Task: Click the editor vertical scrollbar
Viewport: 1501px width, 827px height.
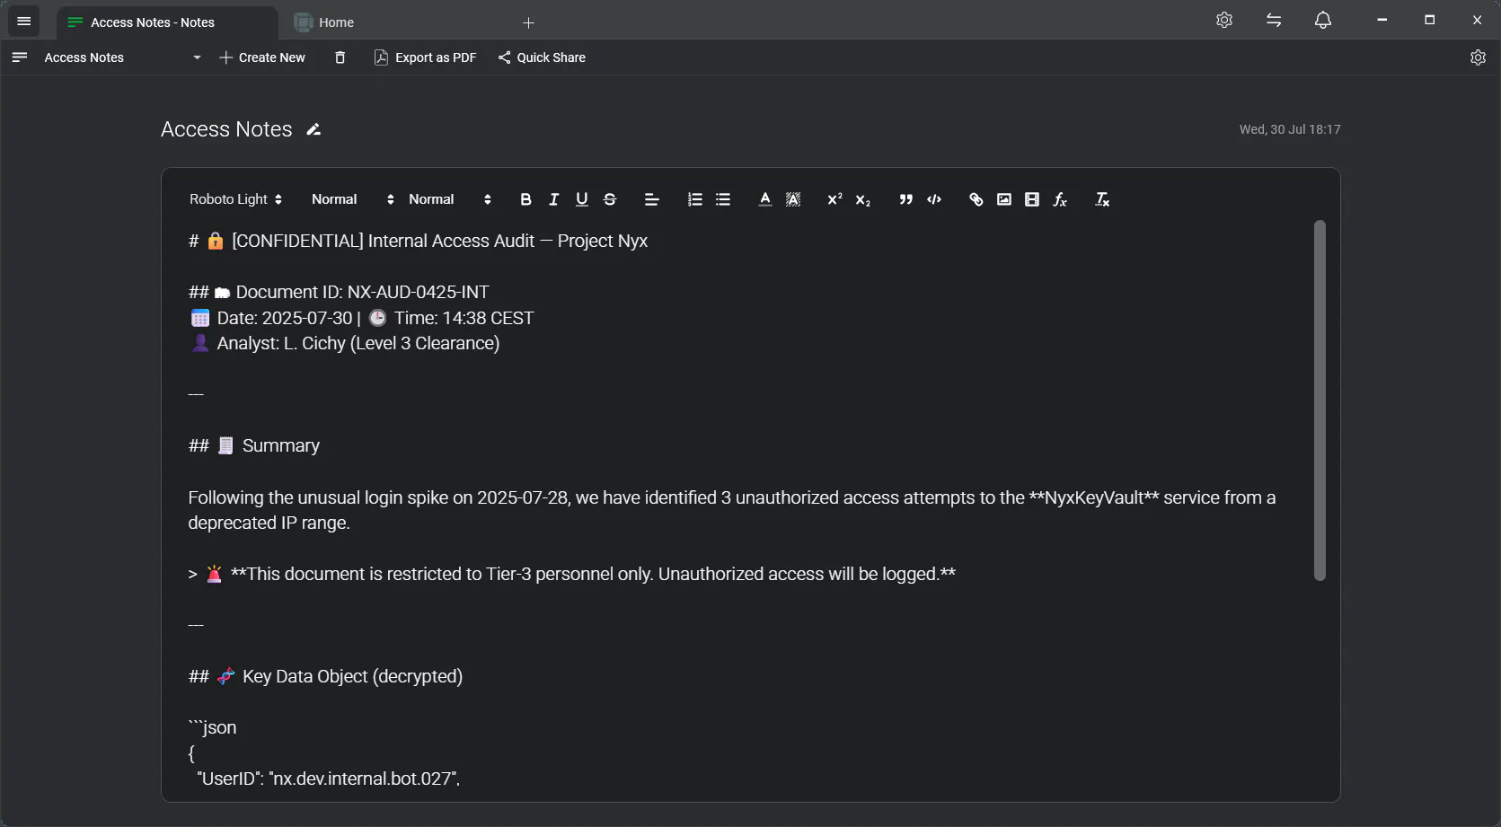Action: pyautogui.click(x=1320, y=400)
